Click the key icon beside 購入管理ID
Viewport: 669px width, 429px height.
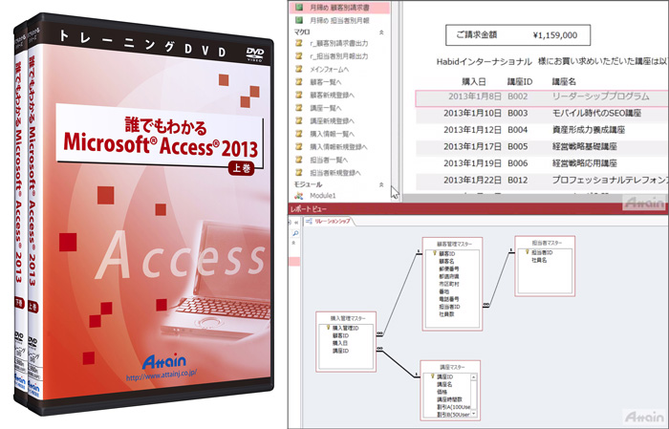point(328,328)
